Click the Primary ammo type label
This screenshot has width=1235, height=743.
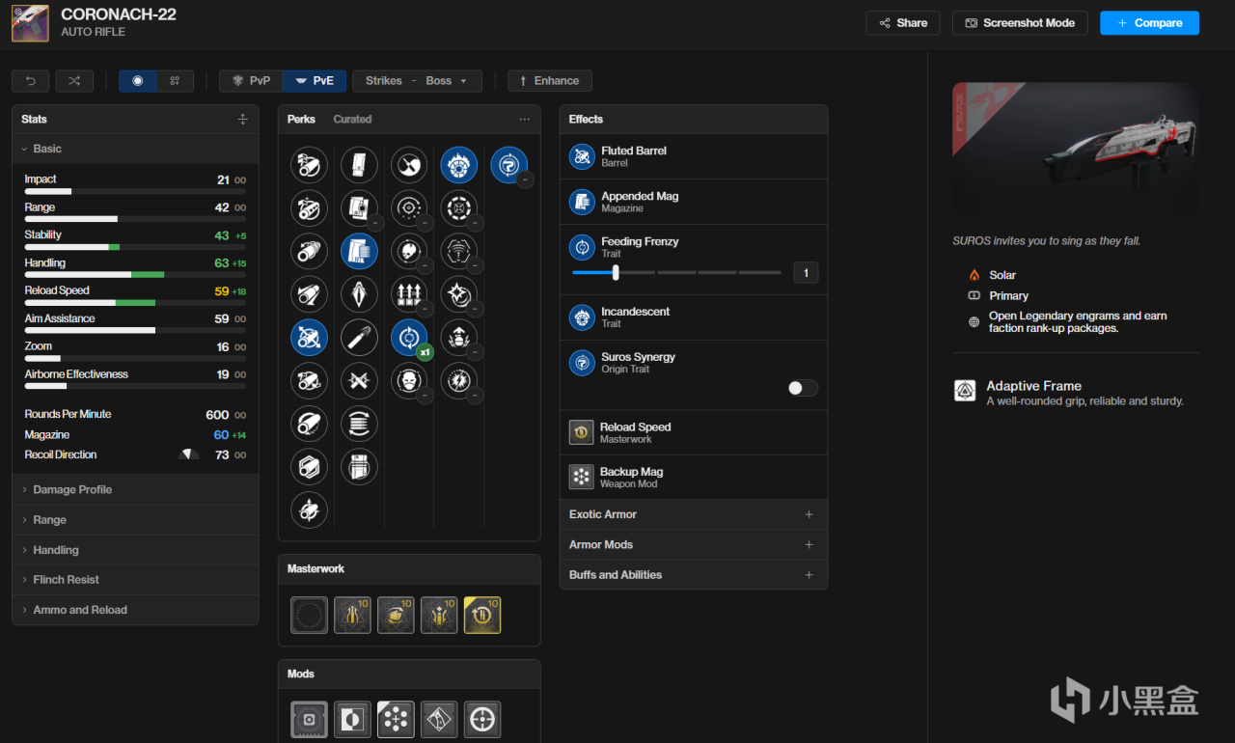1009,295
